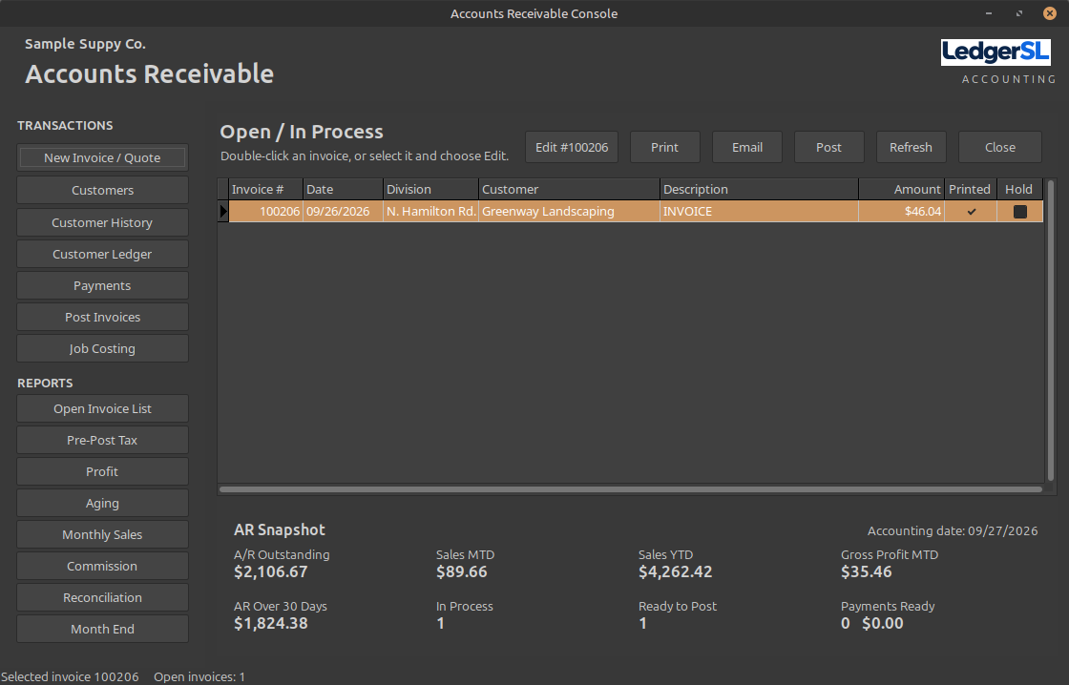
Task: Click the Printed column header
Action: [x=970, y=190]
